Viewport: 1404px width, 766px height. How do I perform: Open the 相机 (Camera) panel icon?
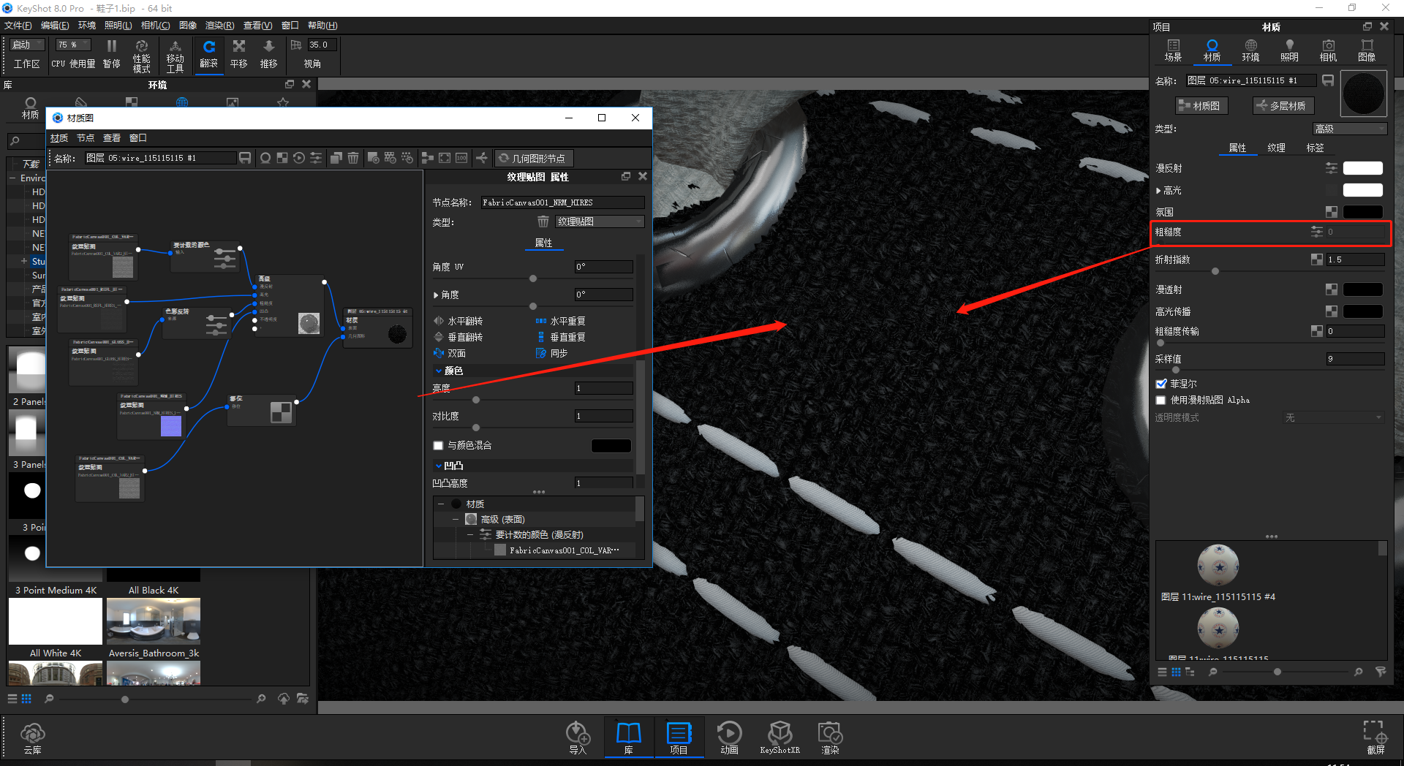[x=1328, y=51]
